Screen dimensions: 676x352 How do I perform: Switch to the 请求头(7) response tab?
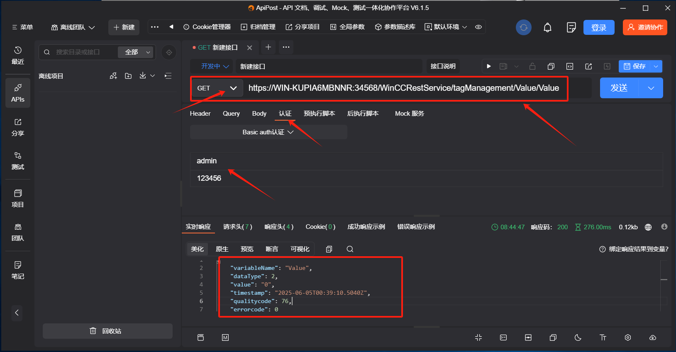click(x=238, y=227)
